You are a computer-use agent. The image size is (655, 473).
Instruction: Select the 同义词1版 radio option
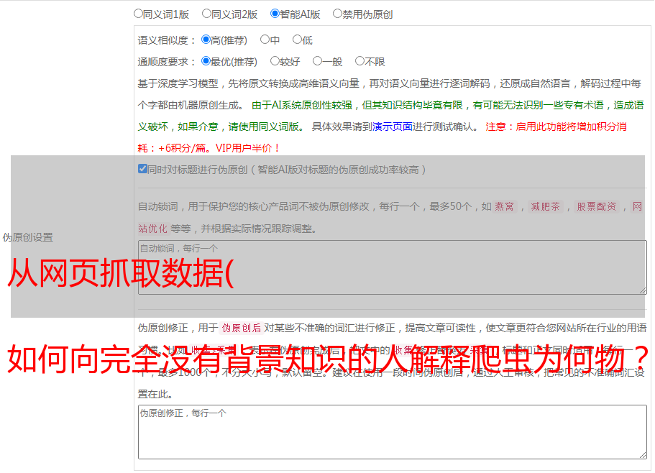tap(138, 14)
